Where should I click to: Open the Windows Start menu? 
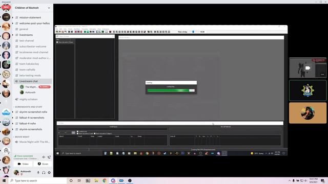(x=4, y=180)
